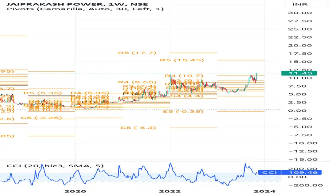Click the 2024 label on time axis

pyautogui.click(x=265, y=191)
